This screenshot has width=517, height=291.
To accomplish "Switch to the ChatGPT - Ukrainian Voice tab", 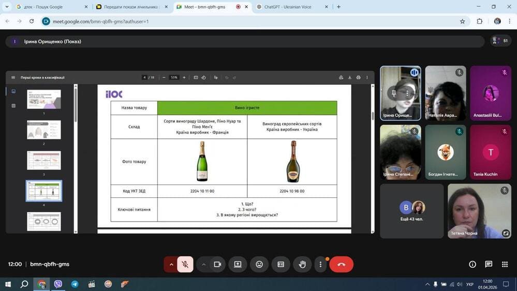I will click(289, 7).
